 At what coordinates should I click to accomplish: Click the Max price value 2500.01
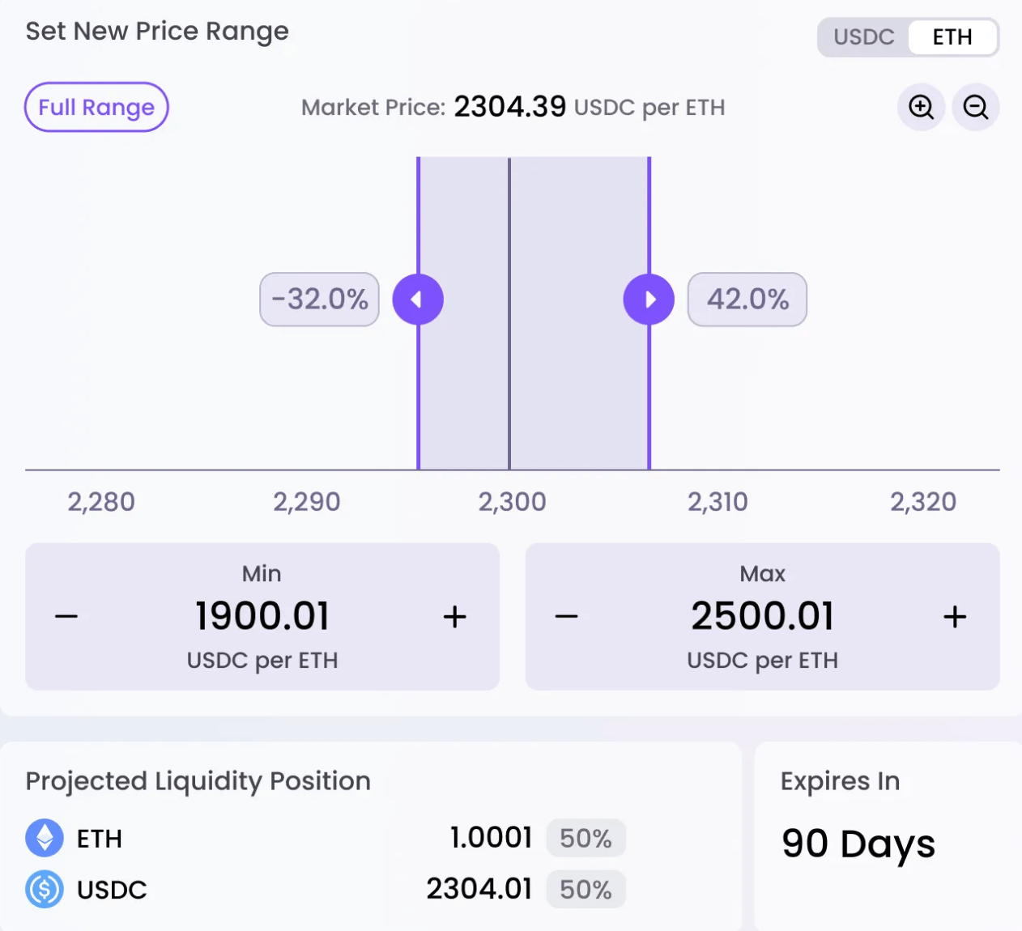point(762,616)
